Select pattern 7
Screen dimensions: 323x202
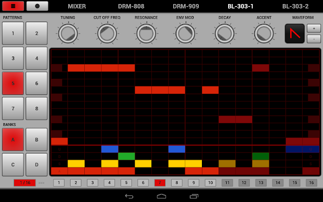(13, 109)
